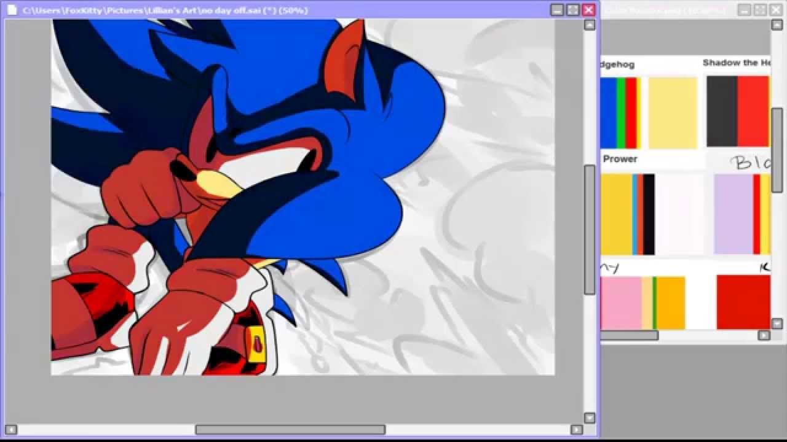Screen dimensions: 787x442
Task: Click the 'Shadow the He' label in the reference image
Action: [x=736, y=63]
